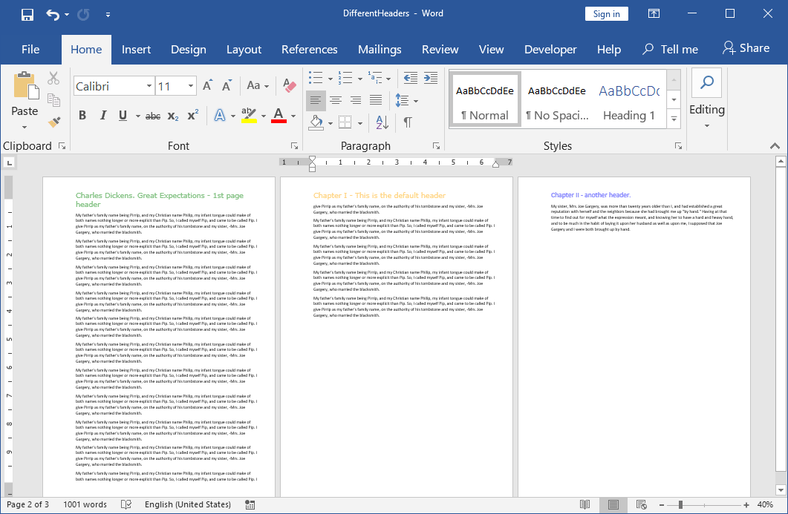Apply strikethrough formatting
The height and width of the screenshot is (514, 788).
[152, 116]
